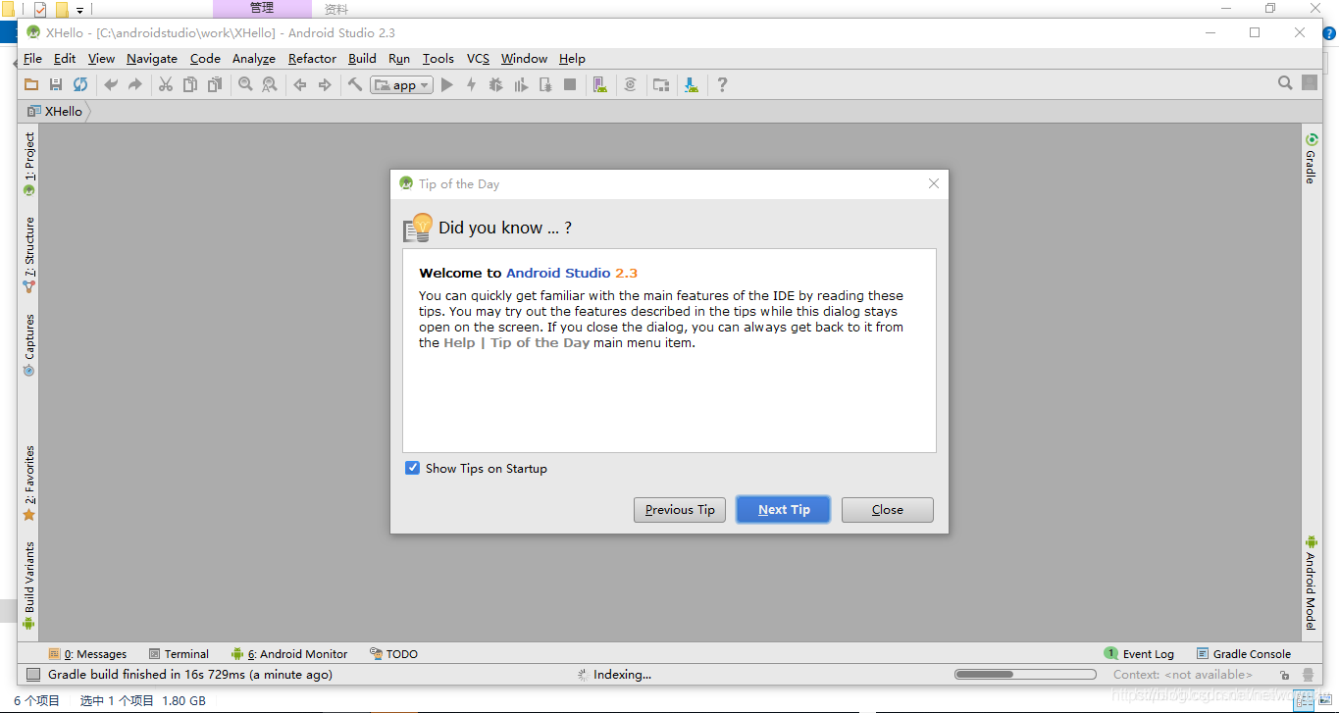Click the Paste clipboard icon

pos(215,85)
